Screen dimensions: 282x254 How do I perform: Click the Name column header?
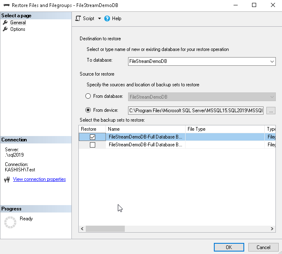[145, 129]
